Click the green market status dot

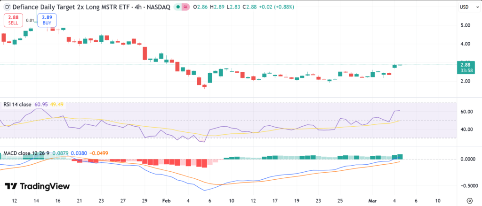177,7
